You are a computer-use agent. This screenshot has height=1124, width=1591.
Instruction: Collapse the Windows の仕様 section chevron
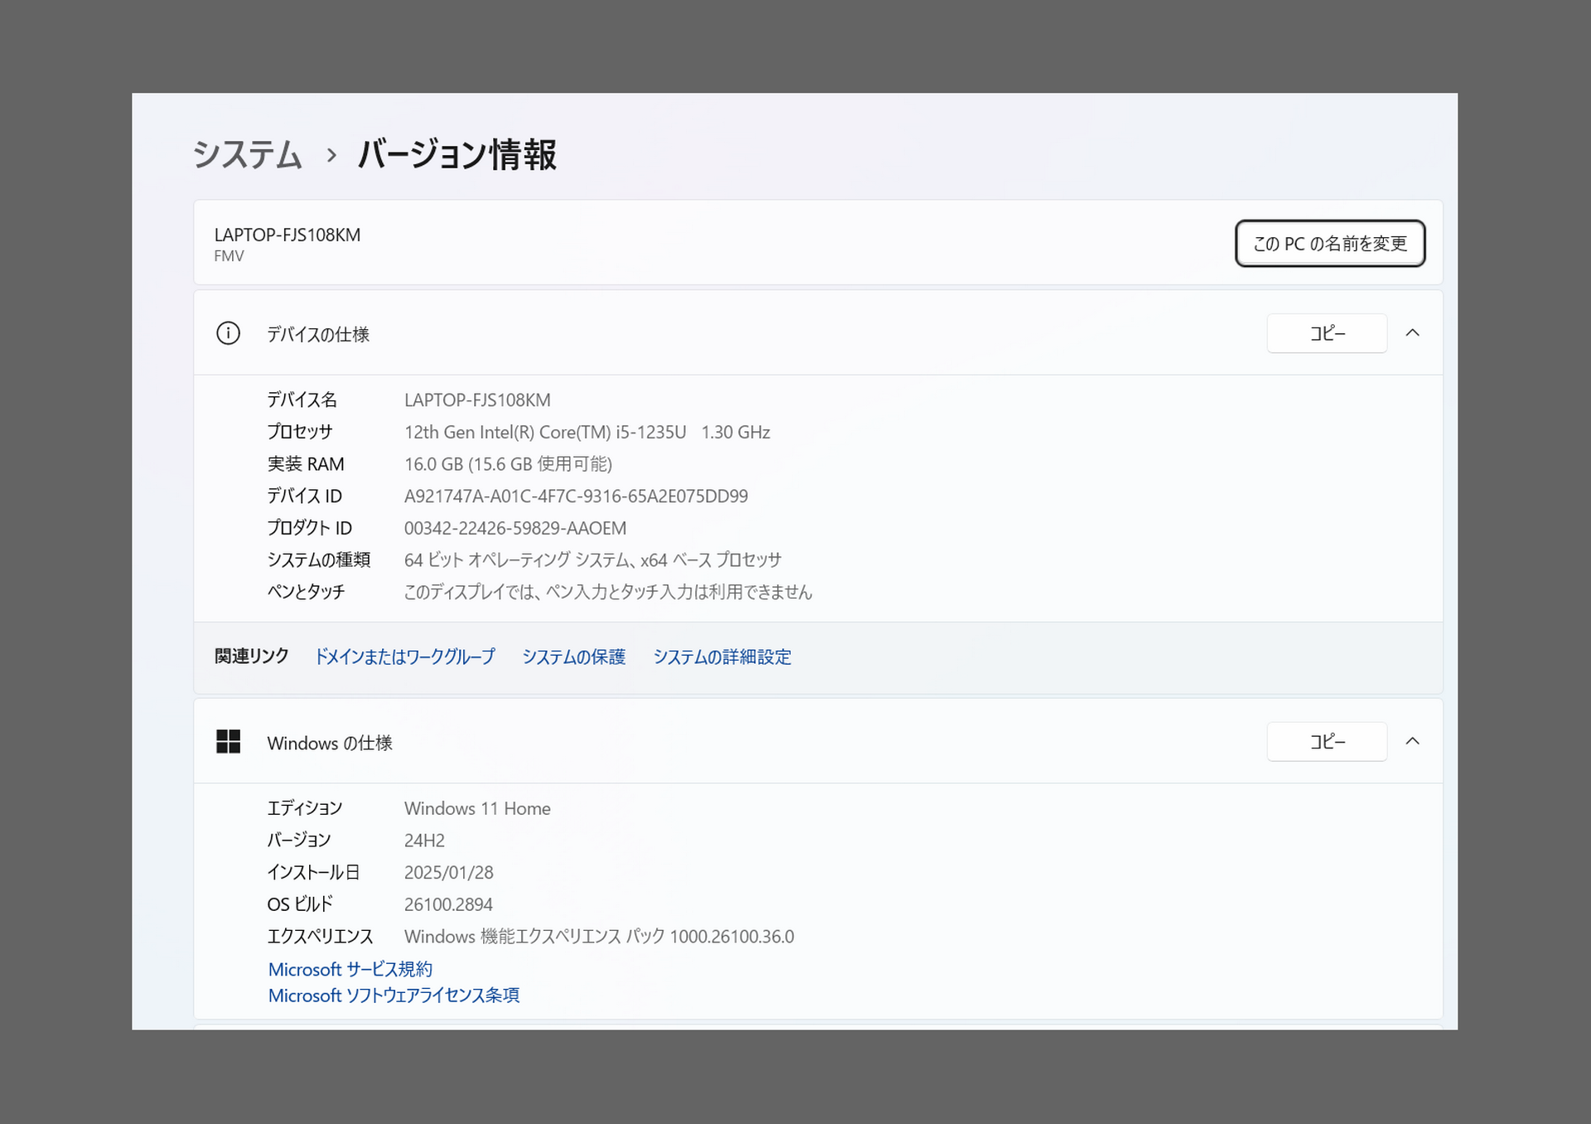[1413, 742]
